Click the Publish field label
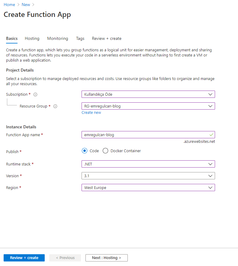This screenshot has width=238, height=266. [12, 152]
